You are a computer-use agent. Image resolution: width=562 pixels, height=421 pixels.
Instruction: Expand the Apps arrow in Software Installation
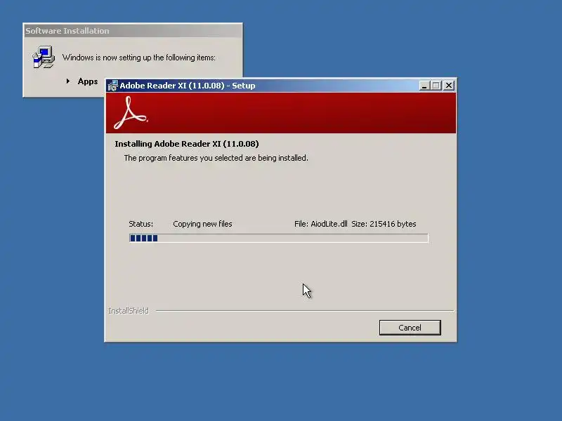pos(67,81)
